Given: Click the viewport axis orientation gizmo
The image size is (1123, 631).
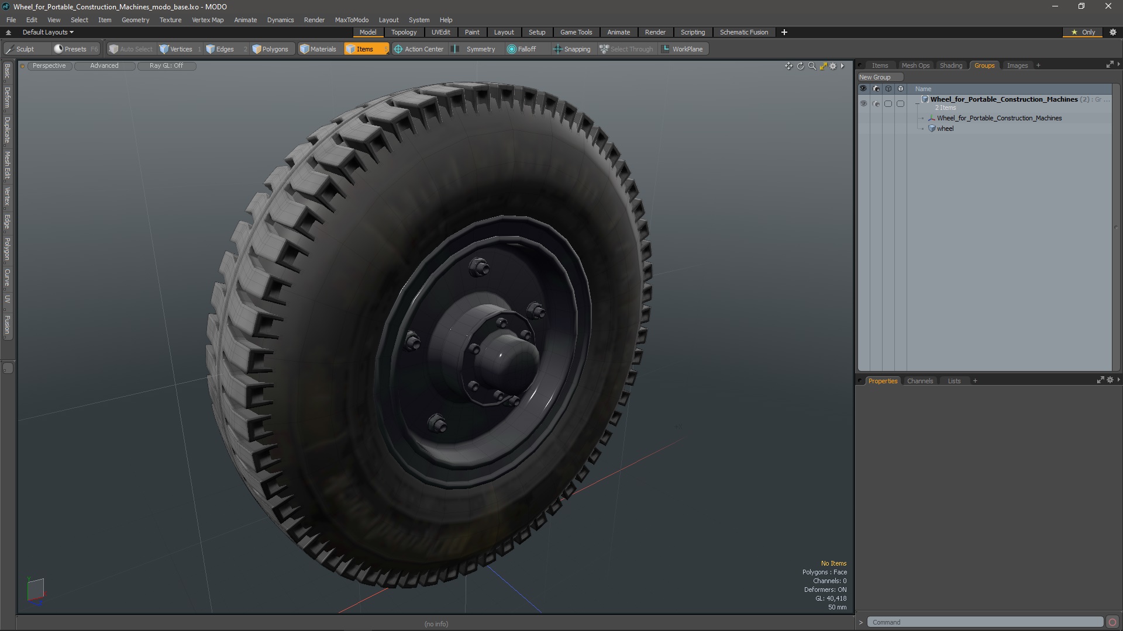Looking at the screenshot, I should click(36, 591).
